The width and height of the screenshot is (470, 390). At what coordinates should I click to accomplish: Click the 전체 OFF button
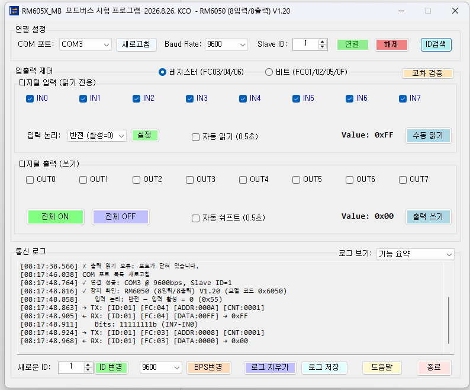coord(121,217)
